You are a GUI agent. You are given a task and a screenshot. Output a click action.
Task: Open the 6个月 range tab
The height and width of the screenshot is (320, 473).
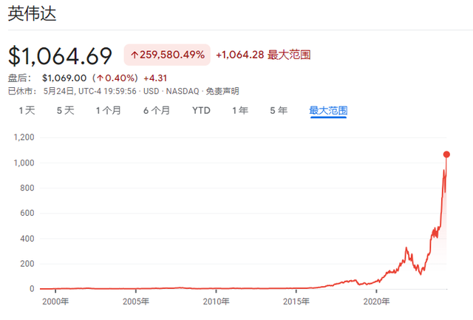tap(156, 111)
